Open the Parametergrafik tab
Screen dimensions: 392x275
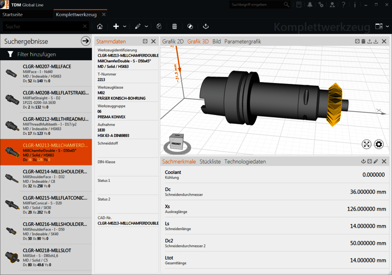(243, 42)
